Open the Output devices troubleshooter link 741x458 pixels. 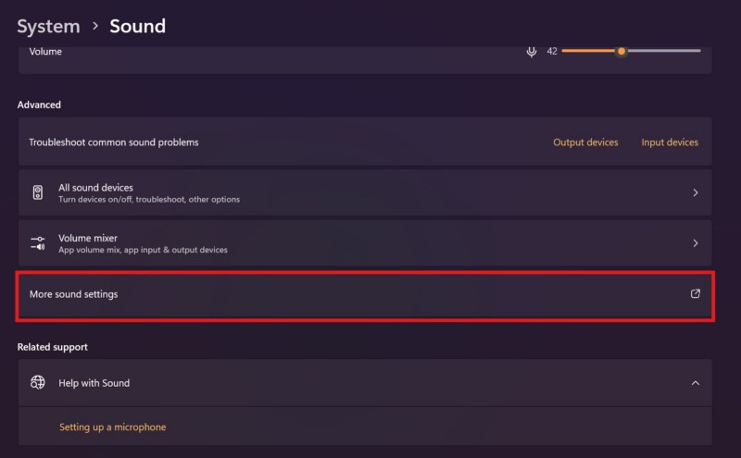point(585,142)
